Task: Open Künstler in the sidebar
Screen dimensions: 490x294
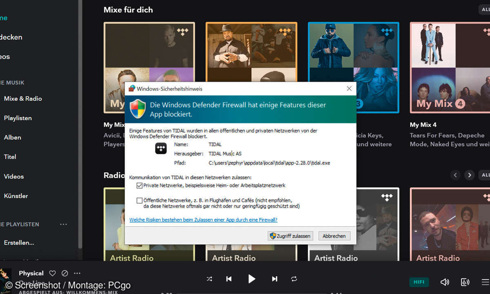Action: click(x=16, y=196)
